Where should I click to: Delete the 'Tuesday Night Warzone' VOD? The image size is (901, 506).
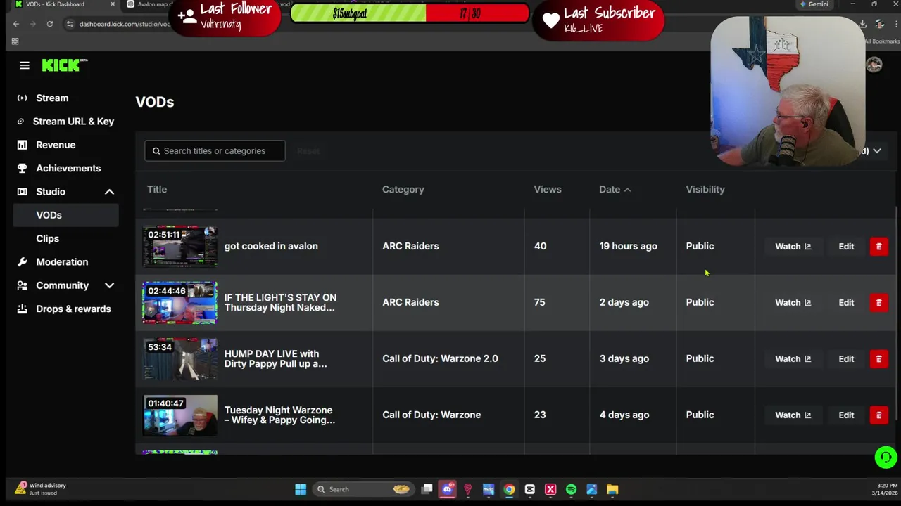pos(878,415)
